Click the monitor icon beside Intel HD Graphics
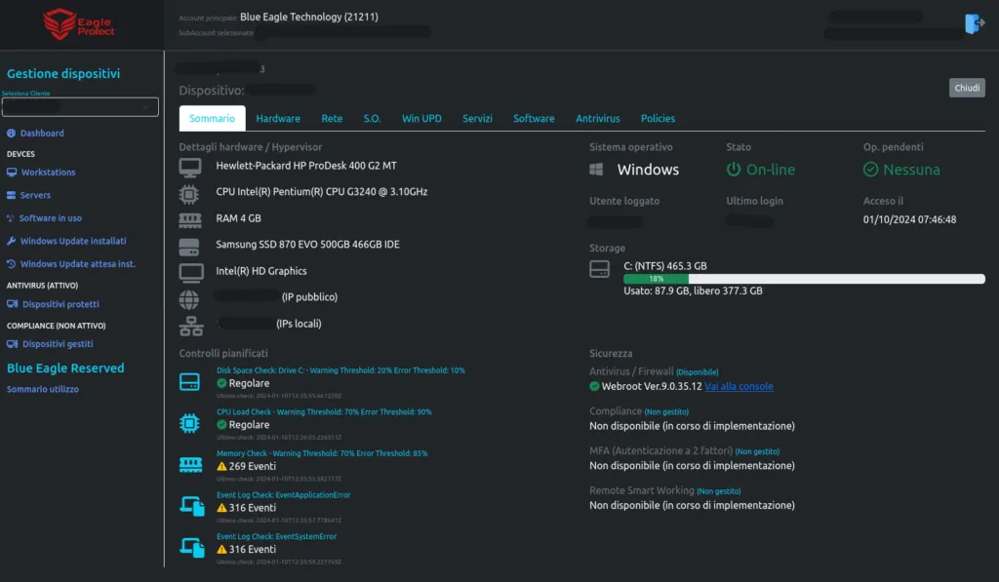 click(x=191, y=273)
